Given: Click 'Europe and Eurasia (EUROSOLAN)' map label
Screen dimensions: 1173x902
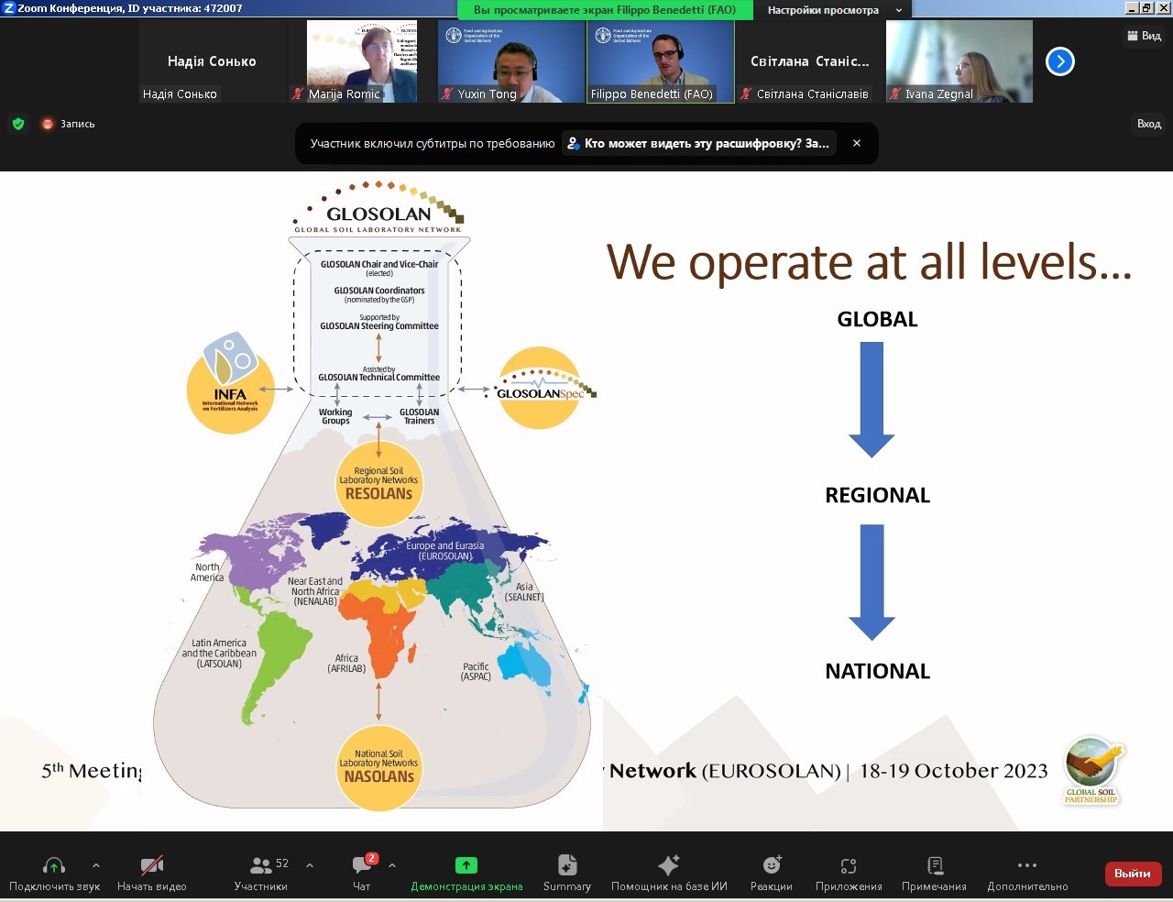Looking at the screenshot, I should (x=445, y=551).
